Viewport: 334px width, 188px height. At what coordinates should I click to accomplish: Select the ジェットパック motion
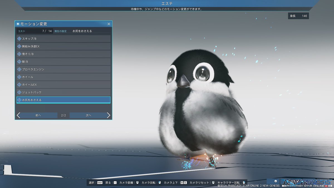tap(63, 92)
